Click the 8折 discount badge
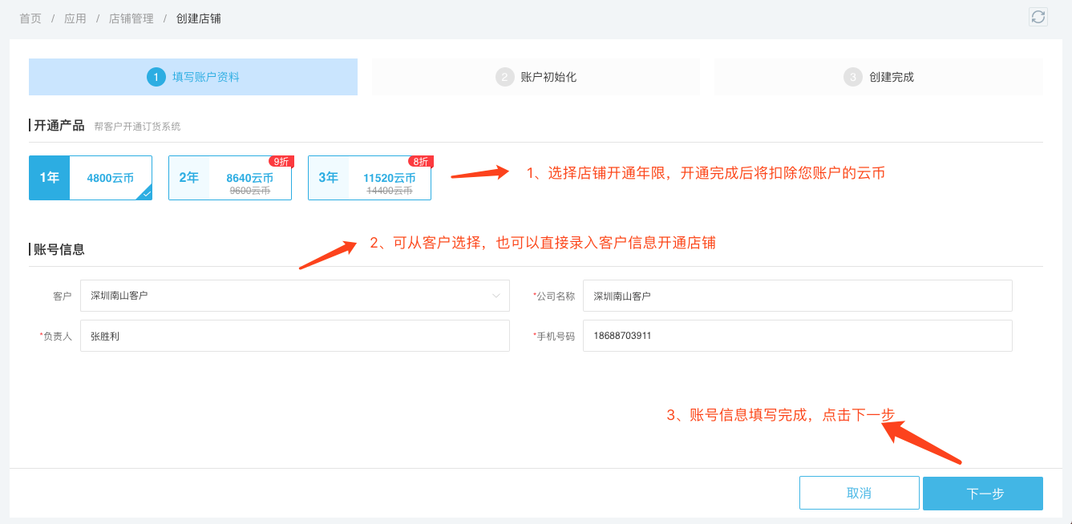The image size is (1072, 524). point(420,161)
